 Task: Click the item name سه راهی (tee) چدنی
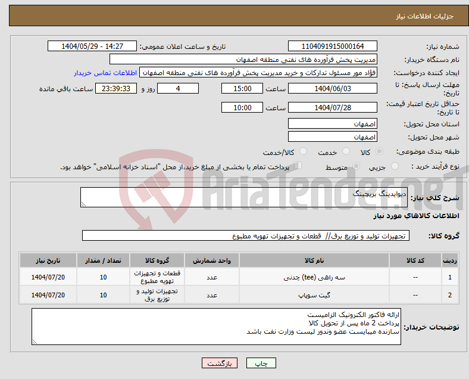(314, 277)
